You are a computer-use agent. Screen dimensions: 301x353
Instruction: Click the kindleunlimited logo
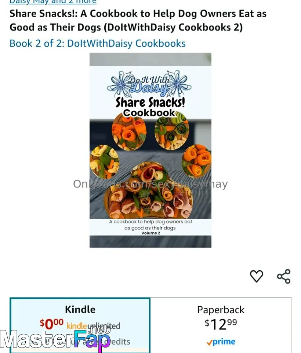point(93,326)
